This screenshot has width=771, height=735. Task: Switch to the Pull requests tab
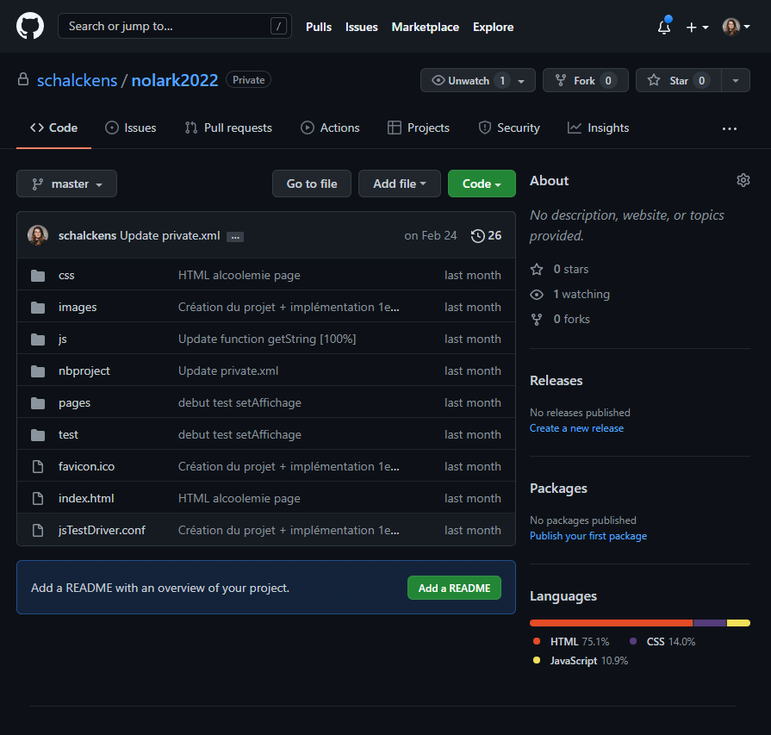point(228,128)
